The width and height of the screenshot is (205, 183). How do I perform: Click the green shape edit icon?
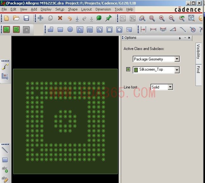tap(6, 30)
